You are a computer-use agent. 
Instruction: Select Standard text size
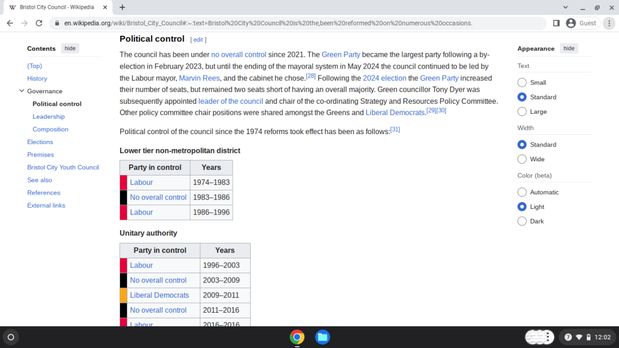[x=522, y=97]
